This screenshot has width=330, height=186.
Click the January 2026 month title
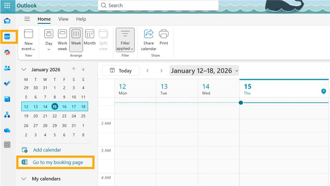[x=46, y=69]
